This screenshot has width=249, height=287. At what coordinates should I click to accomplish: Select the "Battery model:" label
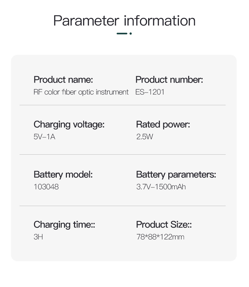click(x=63, y=174)
